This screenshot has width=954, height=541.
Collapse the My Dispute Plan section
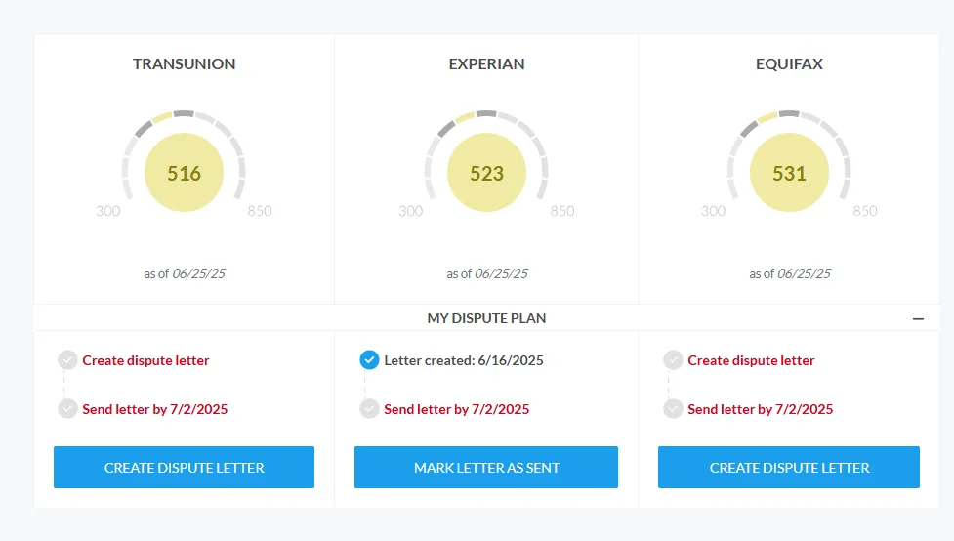tap(918, 318)
